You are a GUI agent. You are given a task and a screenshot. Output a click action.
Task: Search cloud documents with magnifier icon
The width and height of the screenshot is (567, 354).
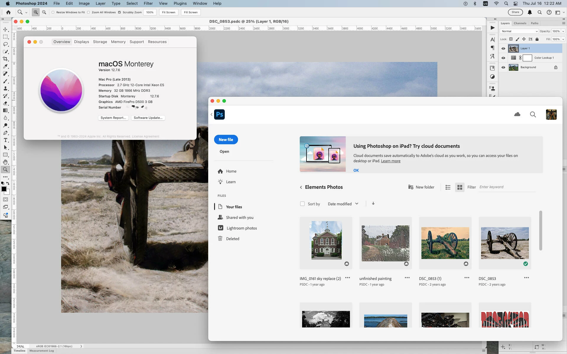coord(533,114)
